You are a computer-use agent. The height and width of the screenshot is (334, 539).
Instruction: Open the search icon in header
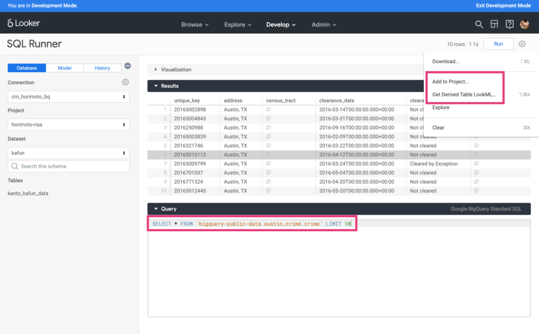point(479,24)
